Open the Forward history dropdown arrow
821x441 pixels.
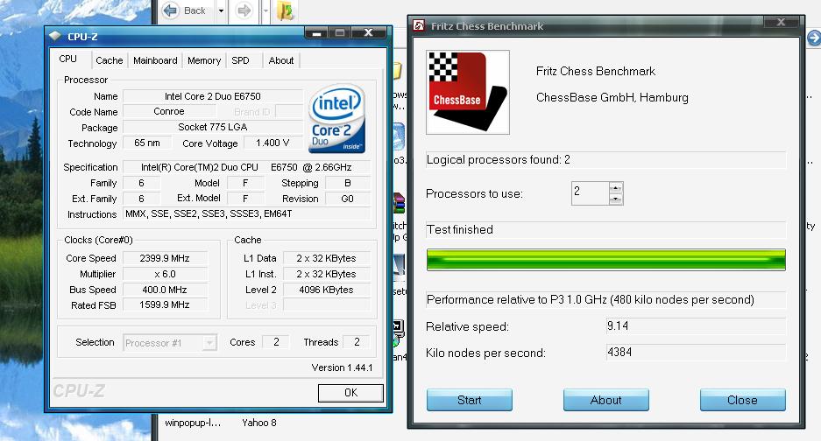[x=265, y=11]
